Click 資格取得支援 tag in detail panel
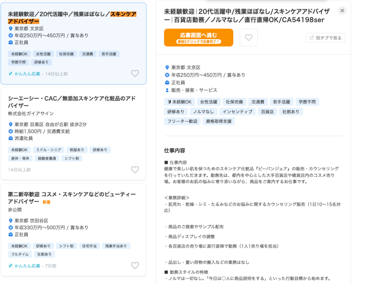368x284 pixels. (218, 121)
